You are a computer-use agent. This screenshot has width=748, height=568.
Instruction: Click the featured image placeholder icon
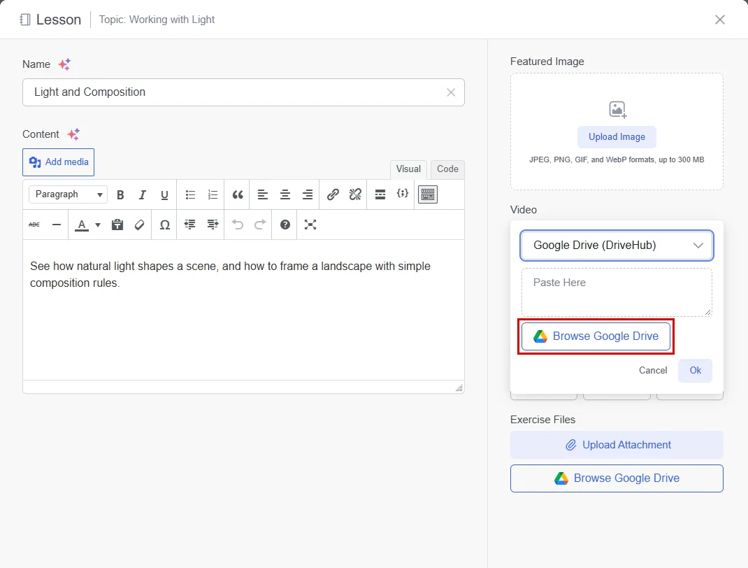point(617,110)
